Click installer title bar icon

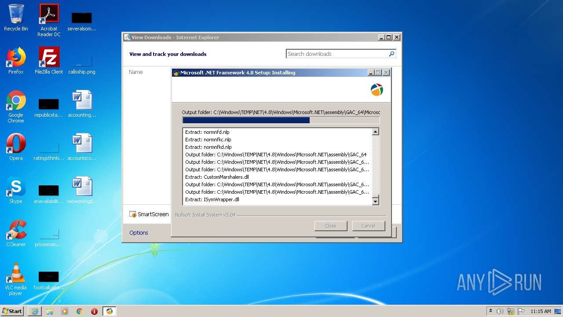click(x=176, y=73)
